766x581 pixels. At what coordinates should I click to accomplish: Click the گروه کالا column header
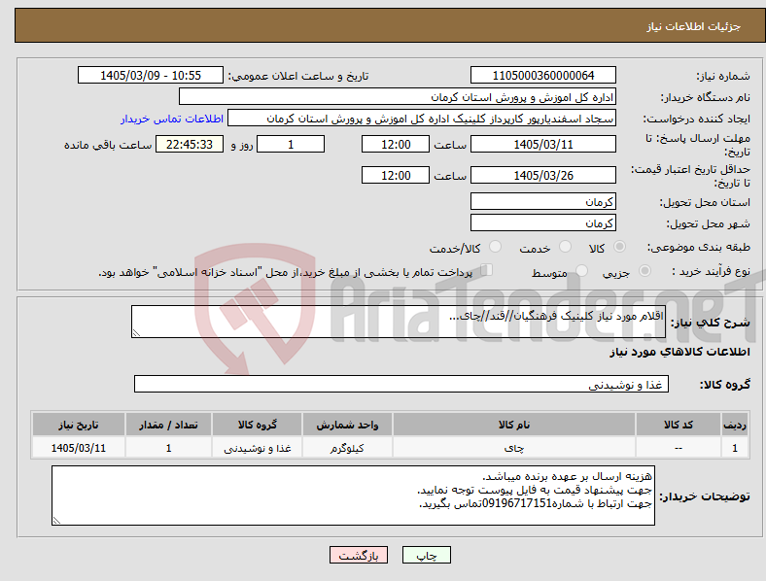tap(257, 425)
